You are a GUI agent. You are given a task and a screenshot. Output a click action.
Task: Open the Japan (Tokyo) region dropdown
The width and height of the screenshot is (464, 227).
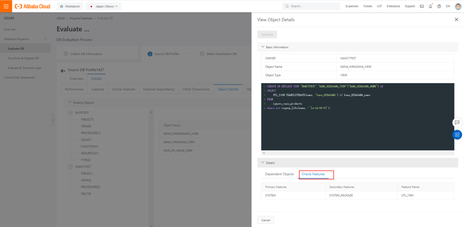(x=103, y=6)
